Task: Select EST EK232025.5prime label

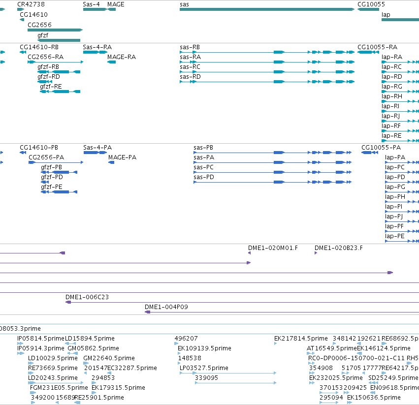Action: (x=336, y=378)
